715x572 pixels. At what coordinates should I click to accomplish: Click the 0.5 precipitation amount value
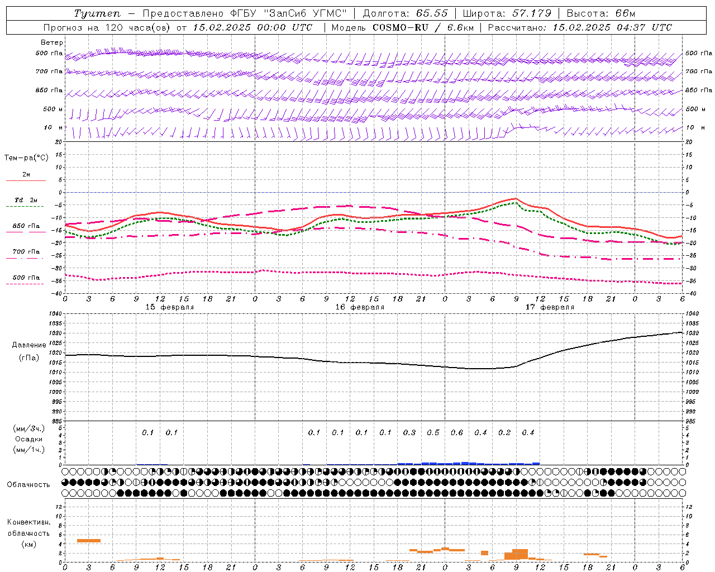tap(433, 432)
